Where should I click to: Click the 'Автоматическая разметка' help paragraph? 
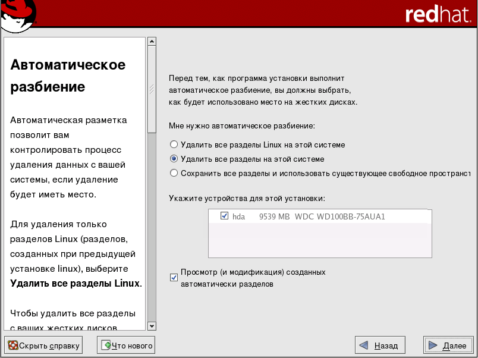pyautogui.click(x=68, y=157)
